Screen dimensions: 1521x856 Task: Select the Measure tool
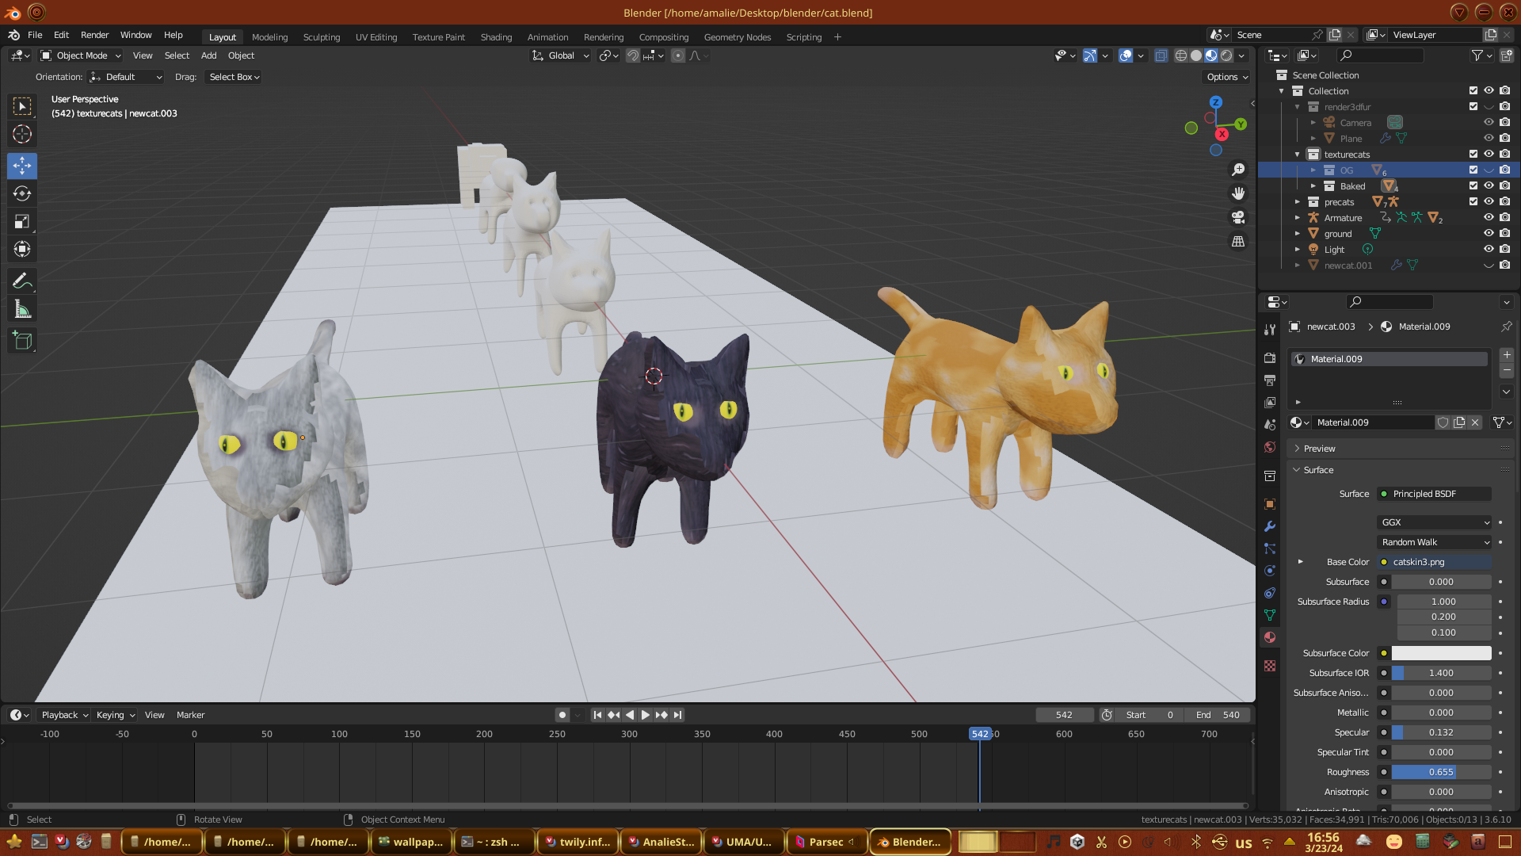[22, 310]
